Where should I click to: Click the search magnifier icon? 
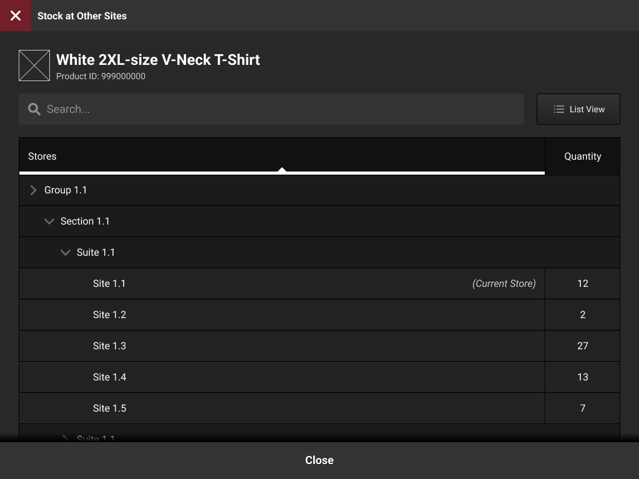[x=34, y=109]
